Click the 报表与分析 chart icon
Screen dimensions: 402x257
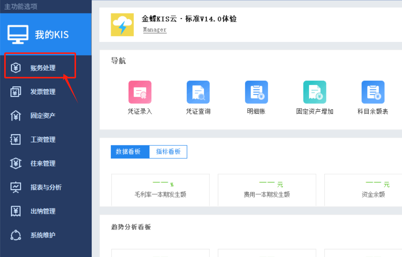(x=16, y=187)
